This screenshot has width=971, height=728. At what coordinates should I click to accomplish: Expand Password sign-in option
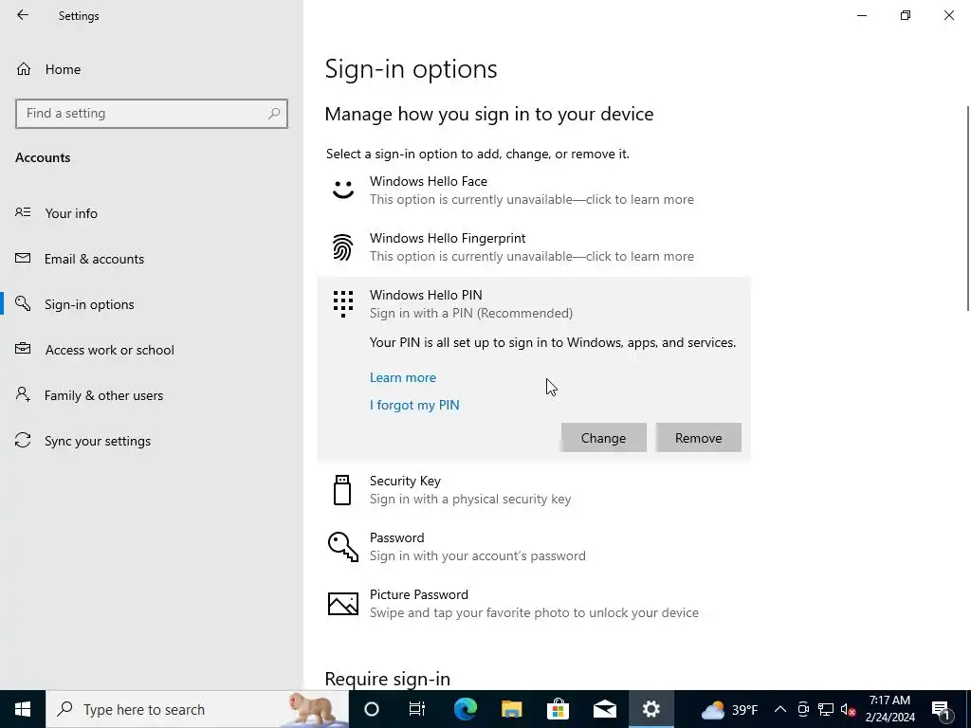click(x=534, y=547)
